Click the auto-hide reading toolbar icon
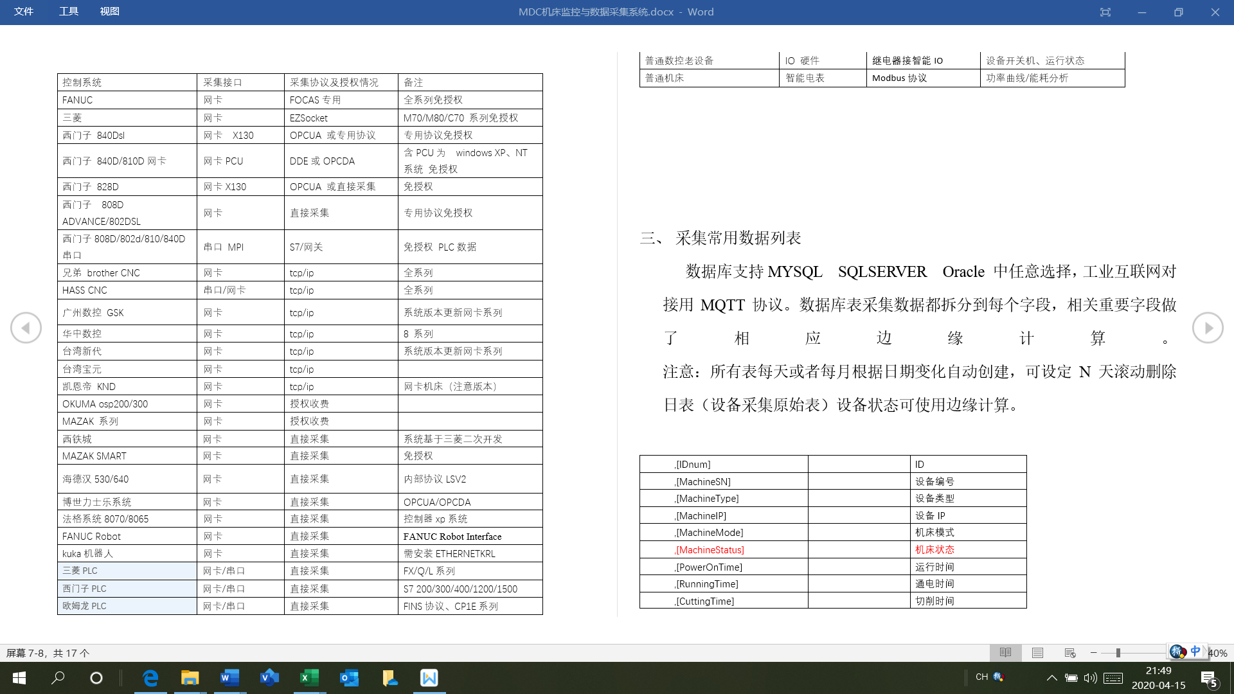The image size is (1234, 694). [1105, 12]
